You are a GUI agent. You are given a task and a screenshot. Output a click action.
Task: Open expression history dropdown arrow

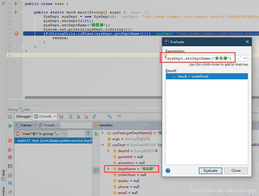(245, 58)
